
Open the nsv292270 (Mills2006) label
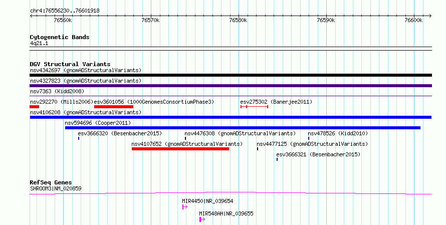click(x=62, y=102)
